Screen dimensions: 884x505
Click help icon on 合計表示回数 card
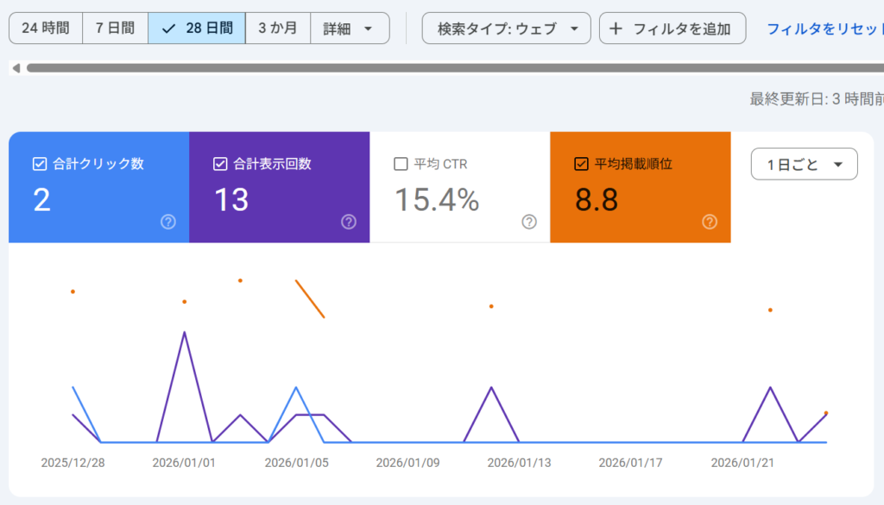click(x=349, y=222)
